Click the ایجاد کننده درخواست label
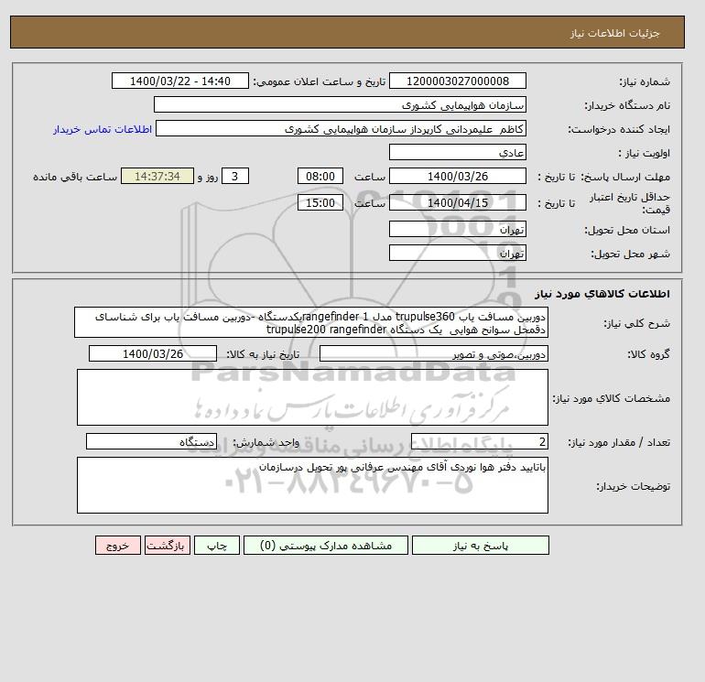This screenshot has height=682, width=705. [619, 129]
